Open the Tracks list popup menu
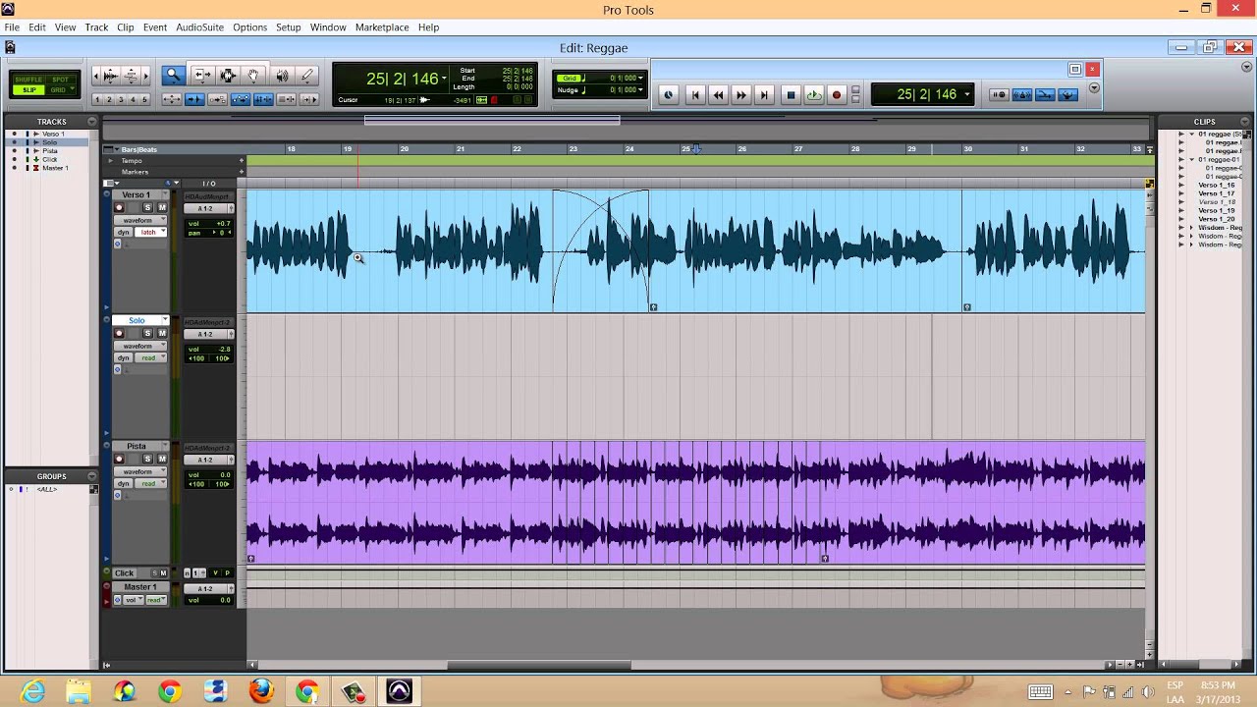The width and height of the screenshot is (1257, 707). (x=92, y=122)
